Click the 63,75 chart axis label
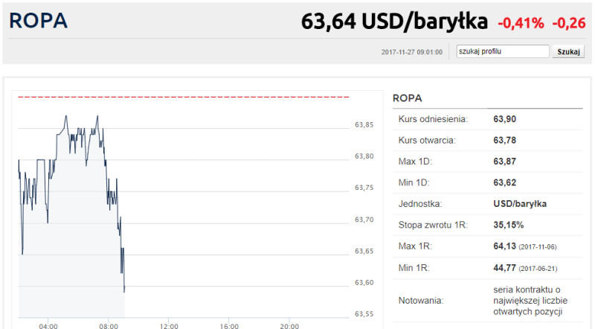 click(x=364, y=188)
